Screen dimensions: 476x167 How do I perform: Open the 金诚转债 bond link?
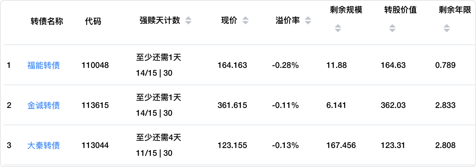coord(44,105)
